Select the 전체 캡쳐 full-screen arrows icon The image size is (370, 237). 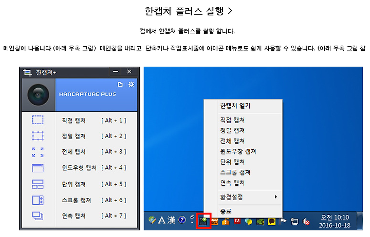(38, 152)
